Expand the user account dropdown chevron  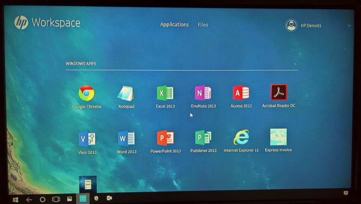pos(349,26)
